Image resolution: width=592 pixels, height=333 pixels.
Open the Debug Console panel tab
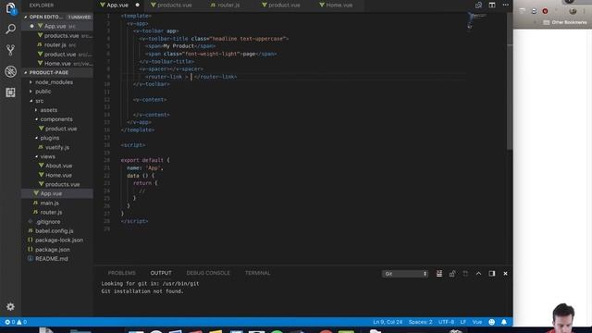(x=208, y=273)
